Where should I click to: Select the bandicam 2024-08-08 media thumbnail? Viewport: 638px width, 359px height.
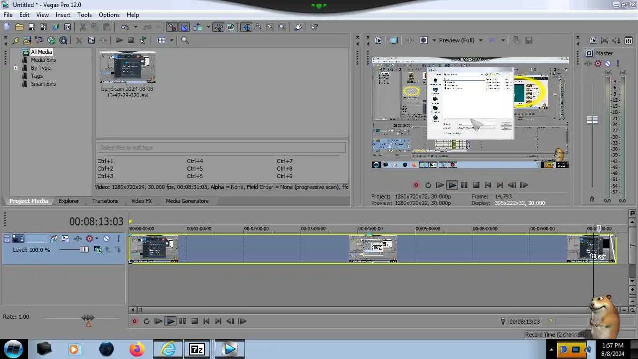[127, 67]
